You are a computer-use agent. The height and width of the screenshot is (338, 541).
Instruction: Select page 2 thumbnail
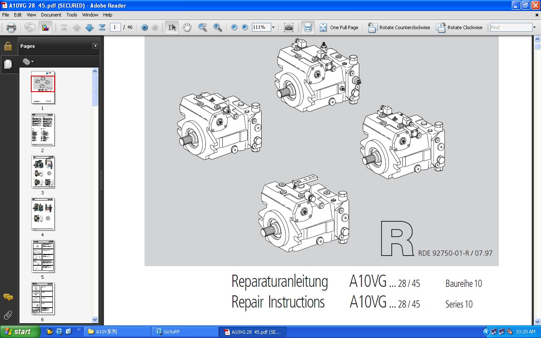[x=43, y=130]
